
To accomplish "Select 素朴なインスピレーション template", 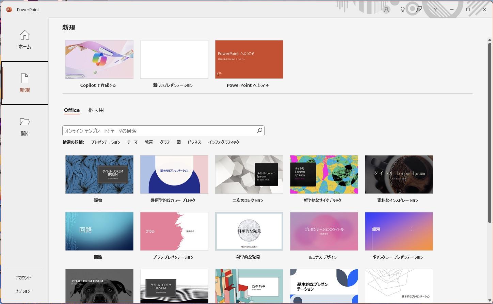I will click(399, 175).
